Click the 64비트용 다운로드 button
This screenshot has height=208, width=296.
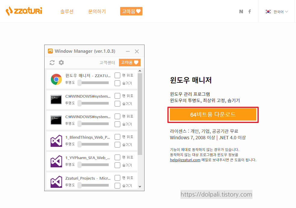213,115
